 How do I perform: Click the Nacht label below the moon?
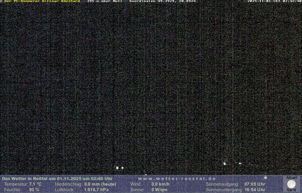[x=291, y=190]
